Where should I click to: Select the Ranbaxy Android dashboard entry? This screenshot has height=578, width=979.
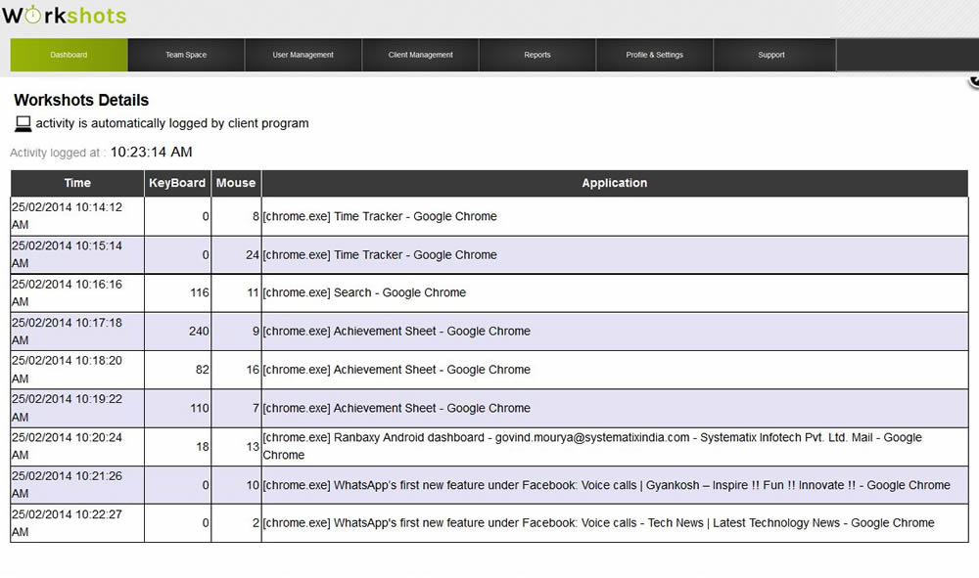pyautogui.click(x=591, y=446)
